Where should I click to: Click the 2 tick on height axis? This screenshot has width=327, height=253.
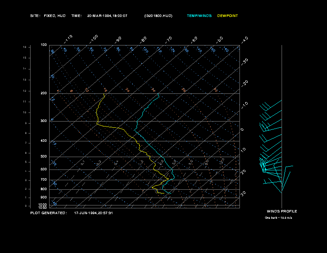(x=26, y=189)
